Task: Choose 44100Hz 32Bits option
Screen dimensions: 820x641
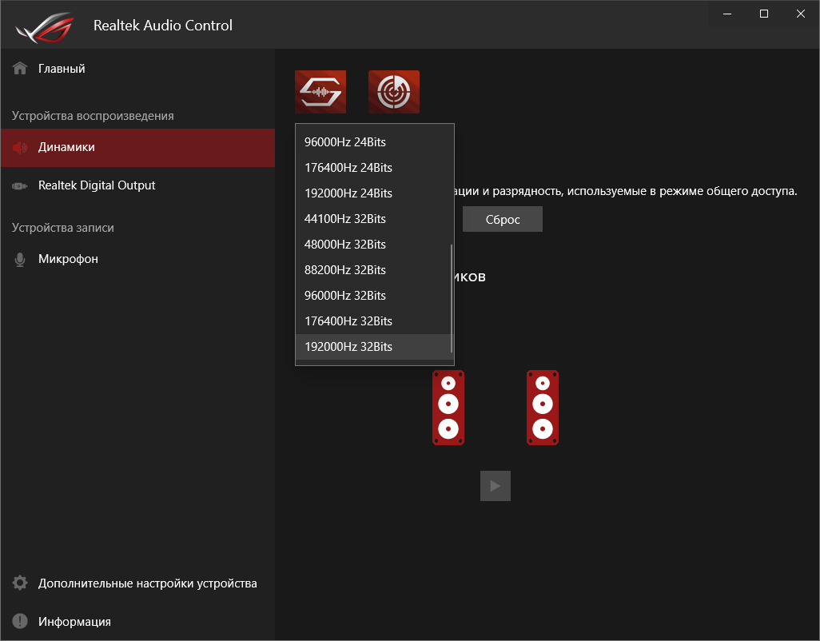Action: click(373, 219)
